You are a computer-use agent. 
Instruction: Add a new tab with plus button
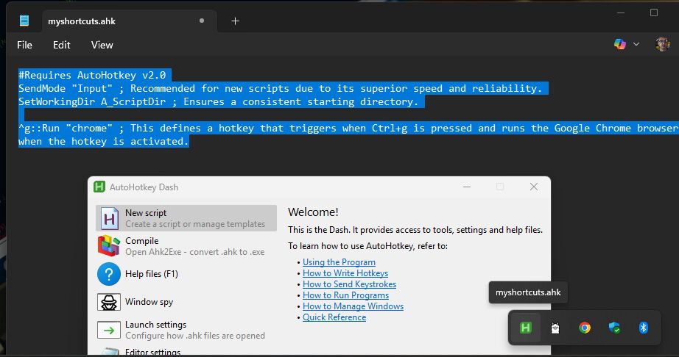[235, 21]
